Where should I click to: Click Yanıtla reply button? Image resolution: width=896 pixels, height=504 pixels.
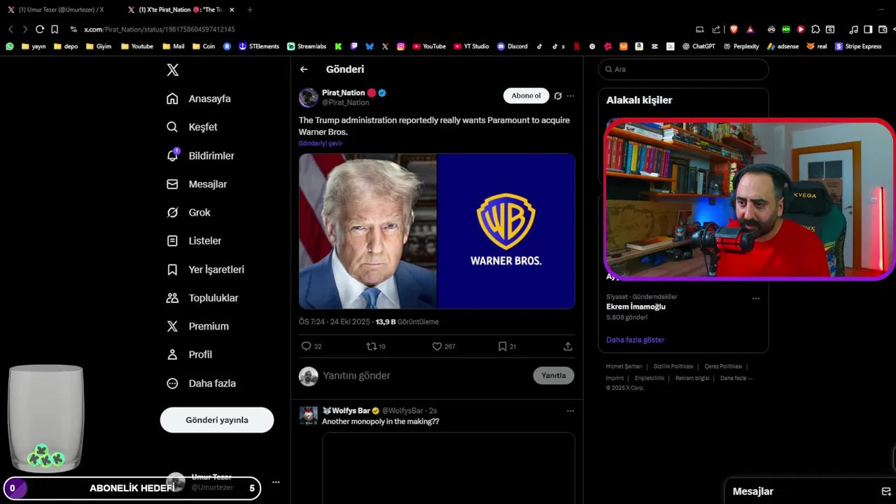(553, 376)
